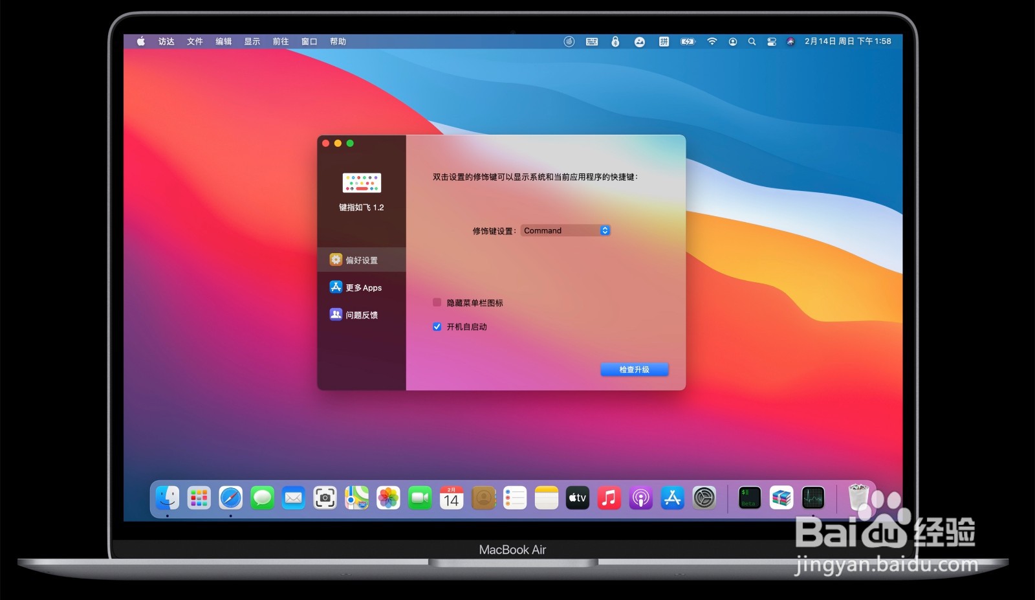This screenshot has width=1035, height=600.
Task: Open the archive books icon in Dock
Action: 781,498
